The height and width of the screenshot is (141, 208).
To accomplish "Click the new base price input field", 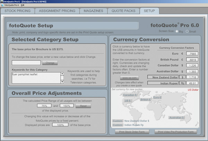I will (26, 63).
